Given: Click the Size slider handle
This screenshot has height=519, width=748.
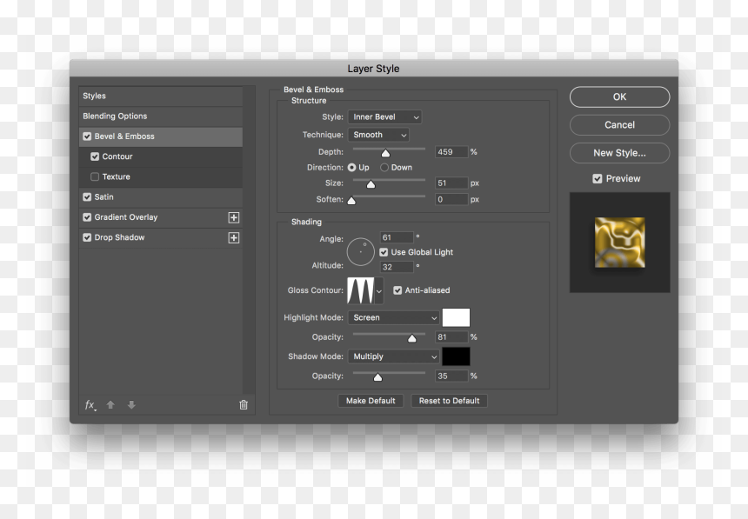Looking at the screenshot, I should [371, 184].
